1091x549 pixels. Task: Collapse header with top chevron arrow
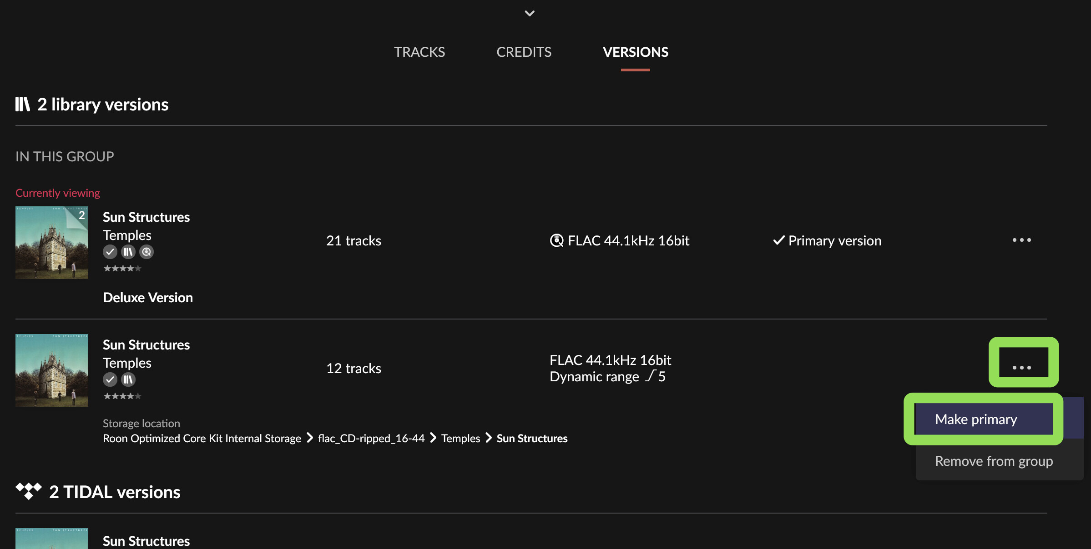click(x=530, y=13)
